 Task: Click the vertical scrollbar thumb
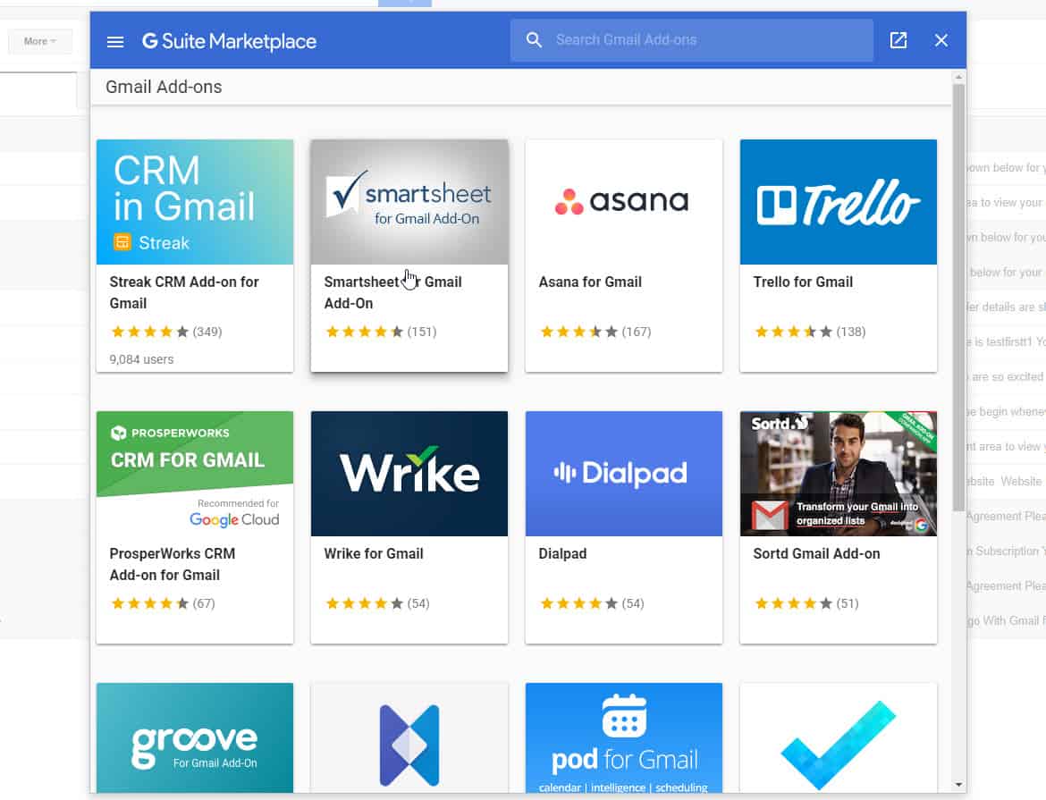tap(958, 297)
